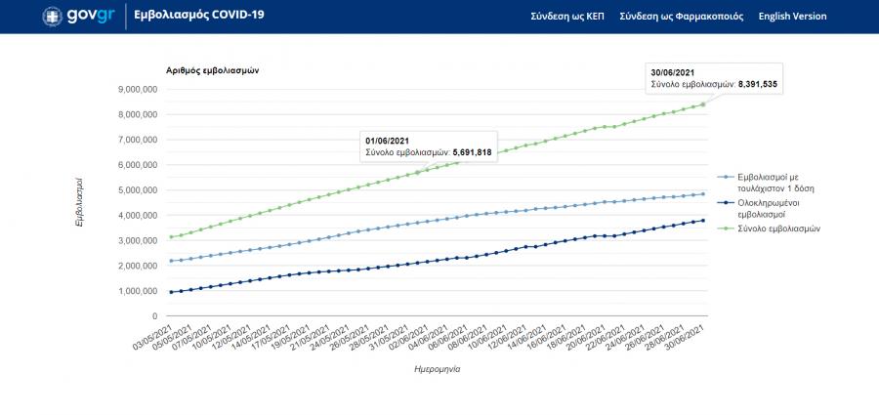The height and width of the screenshot is (415, 879).
Task: Click the first light blue point at 03/05/2021
Action: pos(171,261)
